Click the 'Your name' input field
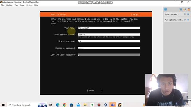This screenshot has width=191, height=107. [x=109, y=28]
